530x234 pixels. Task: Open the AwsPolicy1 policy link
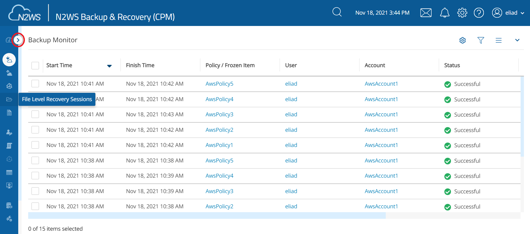[x=219, y=145]
